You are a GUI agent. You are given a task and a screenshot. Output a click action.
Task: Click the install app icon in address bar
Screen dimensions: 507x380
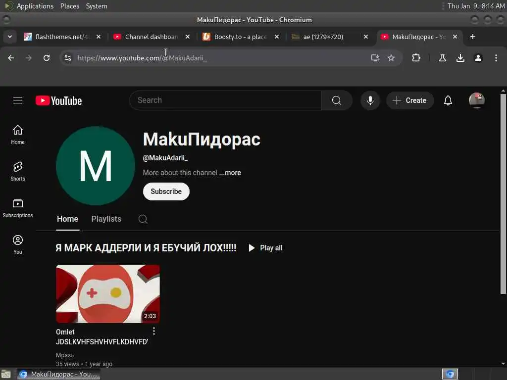(375, 58)
